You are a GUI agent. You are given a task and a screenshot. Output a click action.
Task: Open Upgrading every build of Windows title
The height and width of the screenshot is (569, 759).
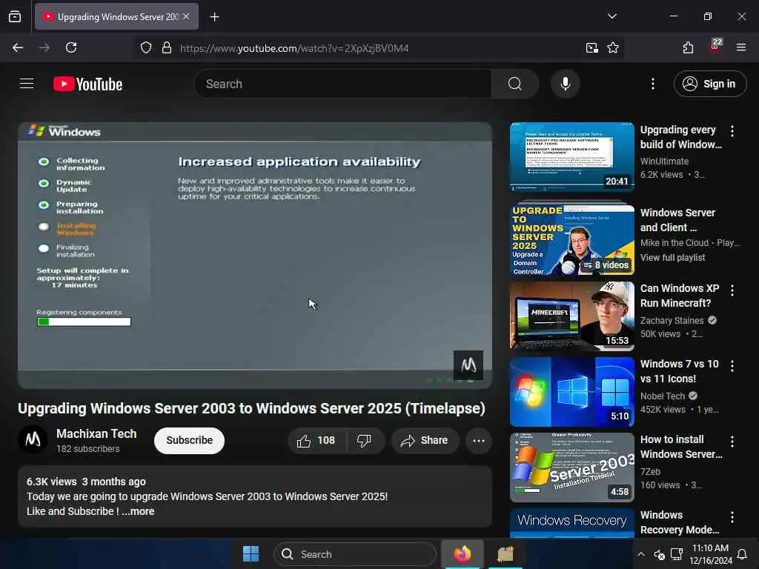tap(681, 137)
